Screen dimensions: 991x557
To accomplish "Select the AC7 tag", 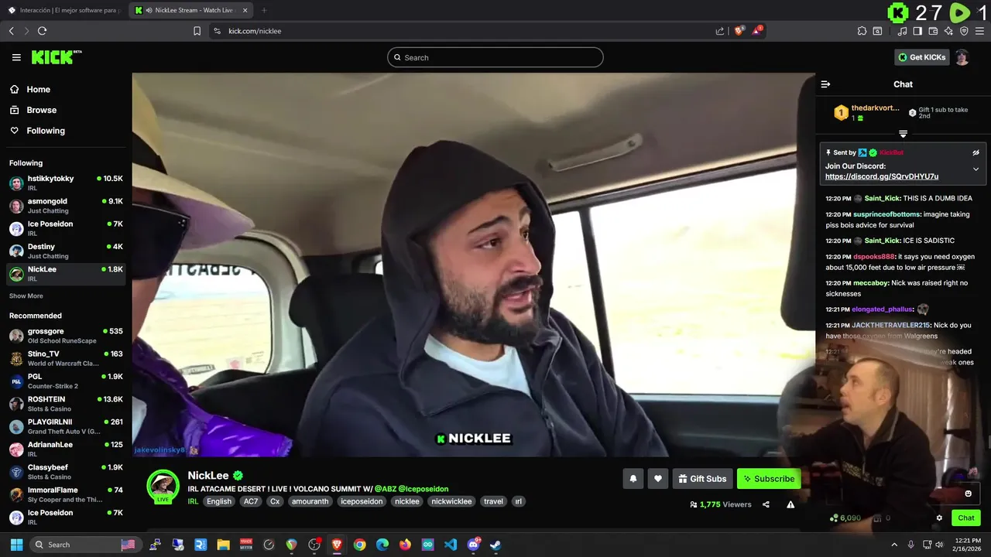I will pos(250,501).
